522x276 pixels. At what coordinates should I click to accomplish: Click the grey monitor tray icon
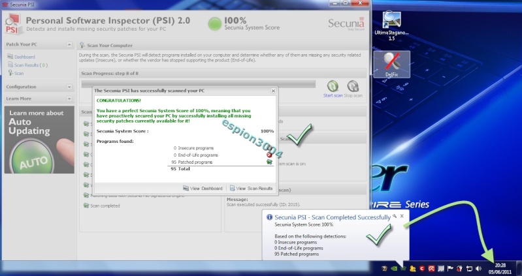click(441, 268)
